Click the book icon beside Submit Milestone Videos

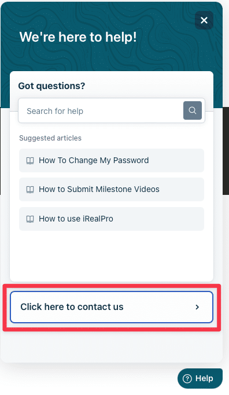click(x=30, y=190)
